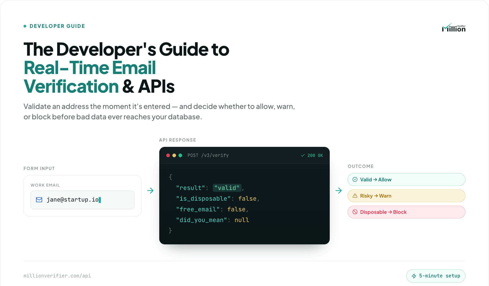This screenshot has height=286, width=489.
Task: Click the warning triangle icon in Risky pill
Action: pyautogui.click(x=355, y=196)
